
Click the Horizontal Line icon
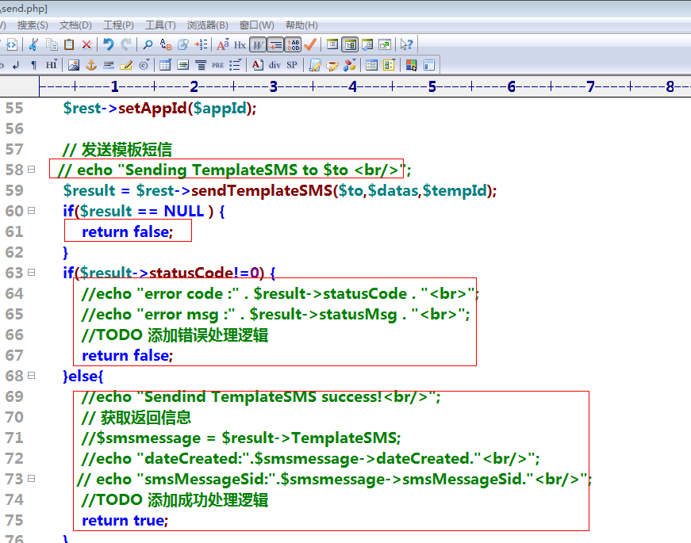click(109, 65)
